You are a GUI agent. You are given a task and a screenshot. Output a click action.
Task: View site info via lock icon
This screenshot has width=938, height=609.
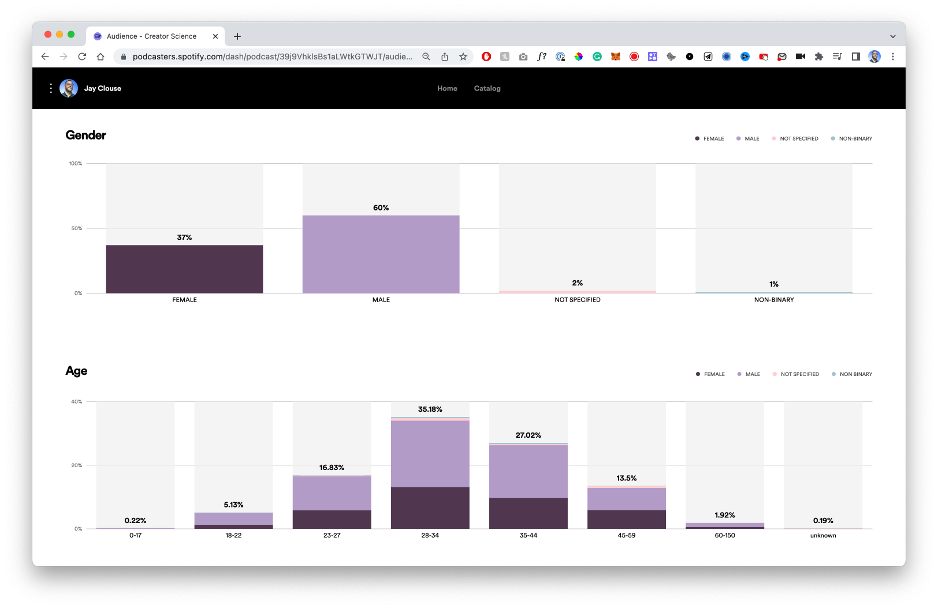click(x=123, y=57)
